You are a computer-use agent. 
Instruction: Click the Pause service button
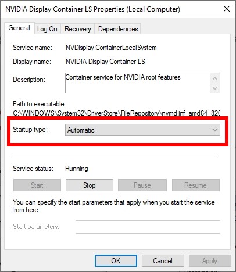tap(142, 185)
